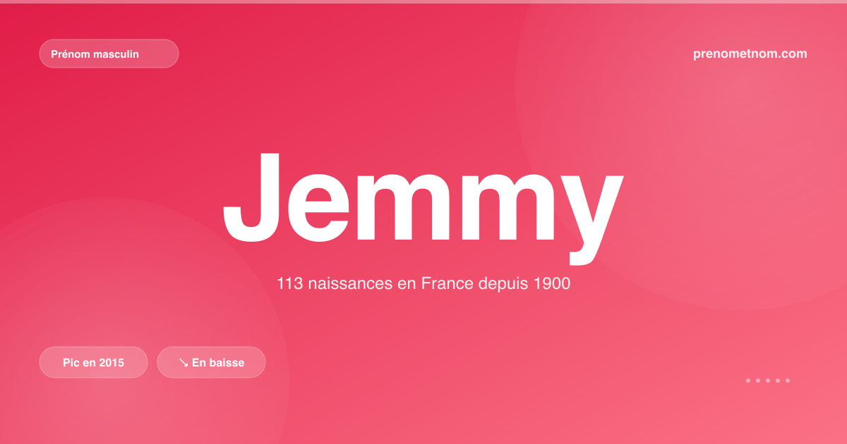Open the prenometnom.com site link
This screenshot has height=444, width=847.
click(750, 54)
